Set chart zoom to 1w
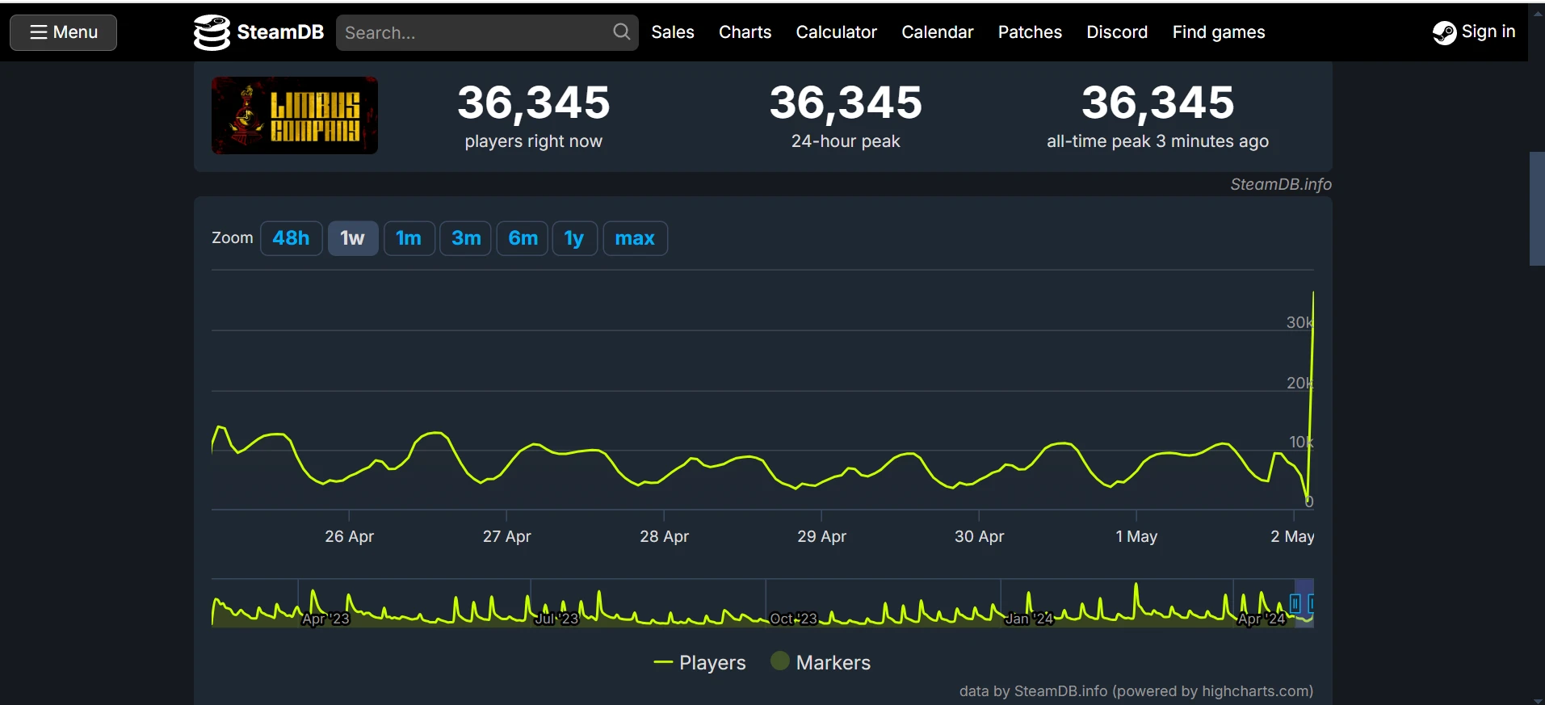The image size is (1545, 705). click(353, 238)
